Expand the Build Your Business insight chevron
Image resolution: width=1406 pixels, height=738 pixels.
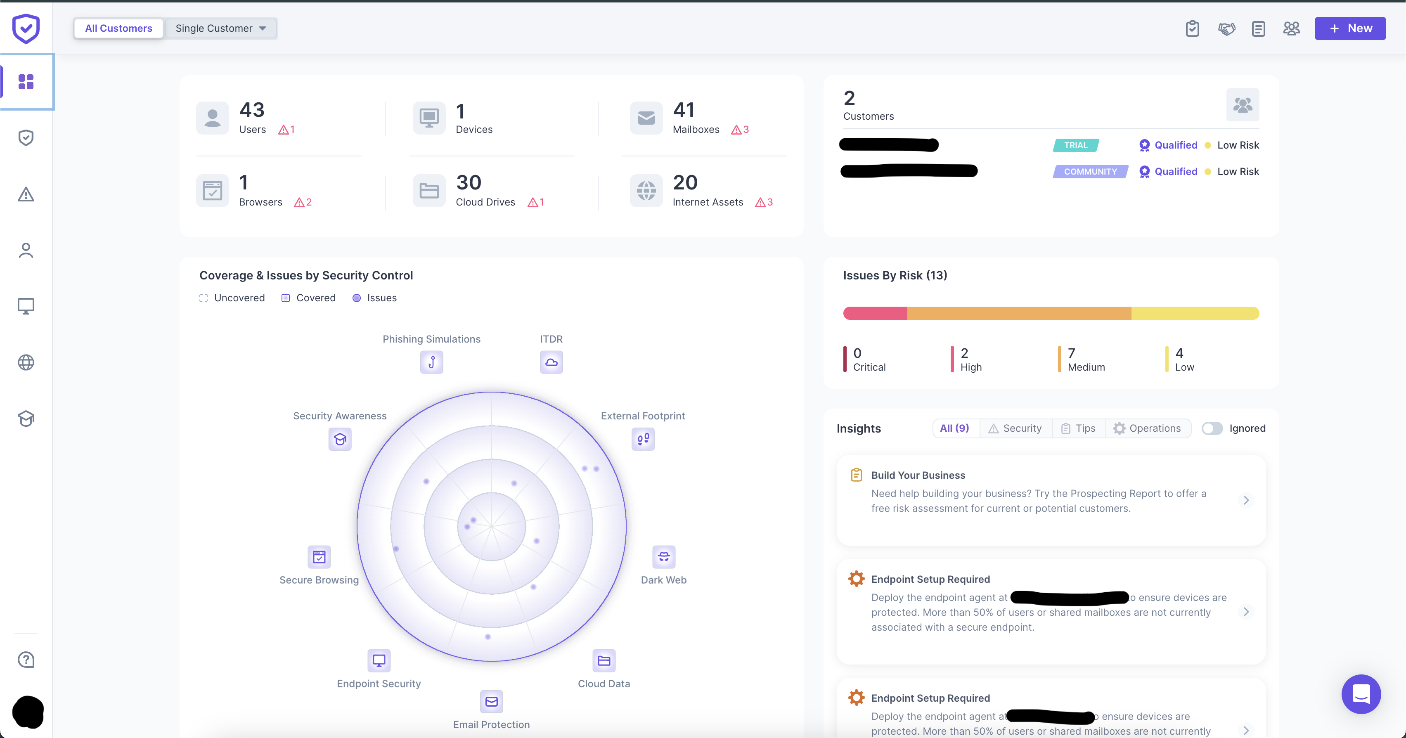click(x=1245, y=500)
